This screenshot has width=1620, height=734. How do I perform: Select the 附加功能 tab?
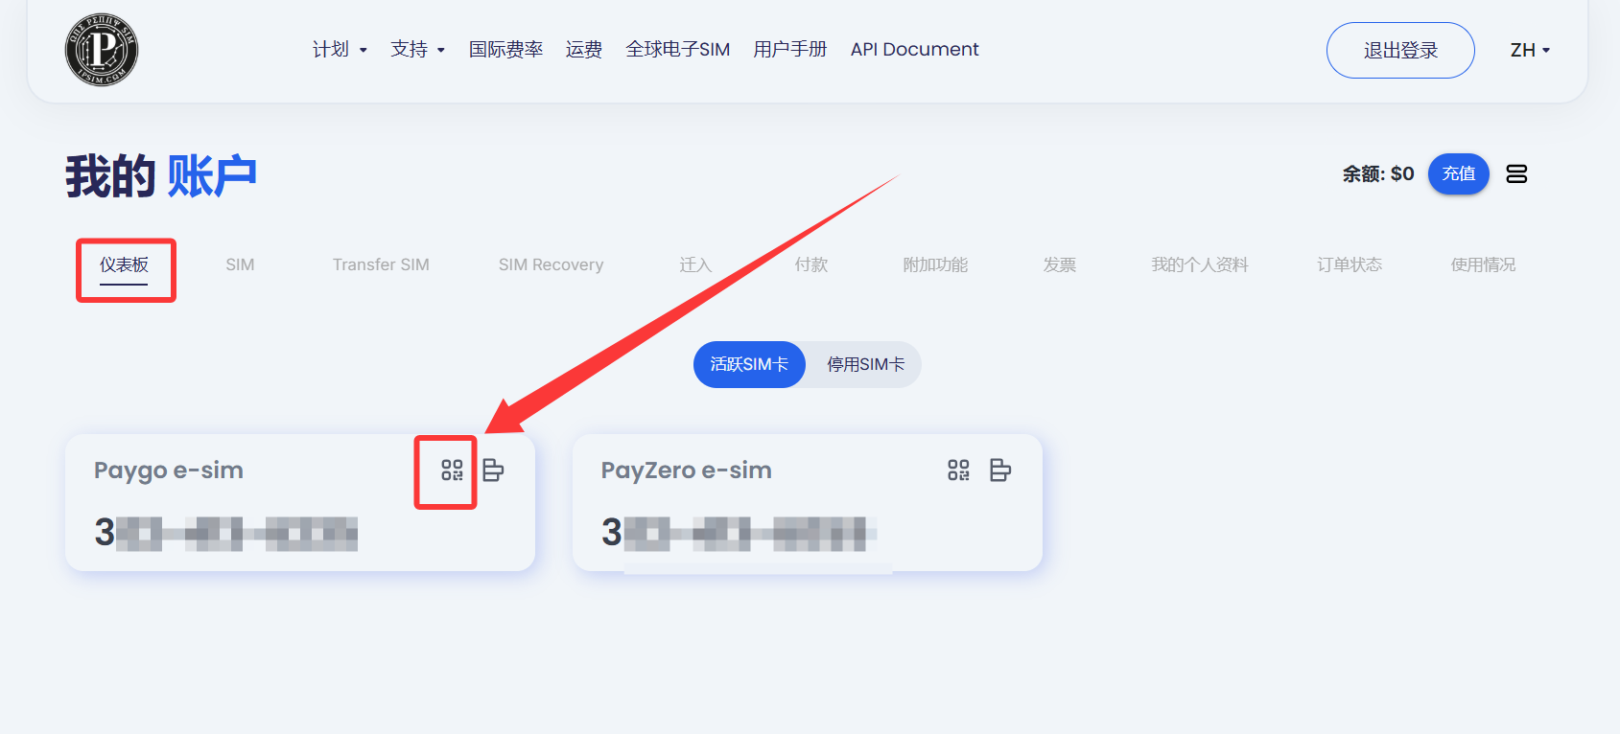[935, 264]
